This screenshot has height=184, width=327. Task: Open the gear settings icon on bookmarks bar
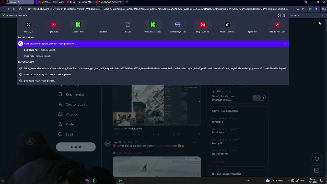click(284, 15)
